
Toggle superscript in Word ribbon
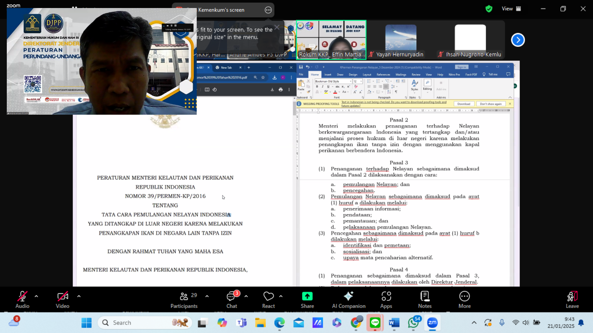348,87
